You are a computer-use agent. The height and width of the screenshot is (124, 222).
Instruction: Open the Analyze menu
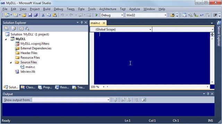coord(135,9)
